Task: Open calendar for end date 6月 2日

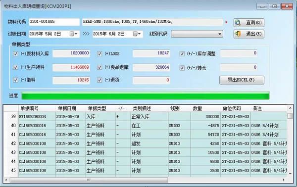Action: (x=137, y=34)
